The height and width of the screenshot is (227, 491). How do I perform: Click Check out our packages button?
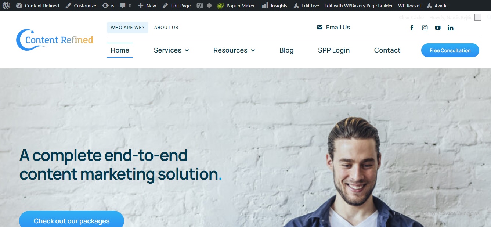click(72, 220)
